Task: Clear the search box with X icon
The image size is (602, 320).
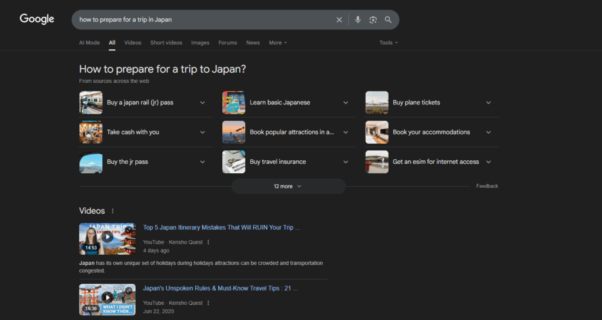Action: (339, 20)
